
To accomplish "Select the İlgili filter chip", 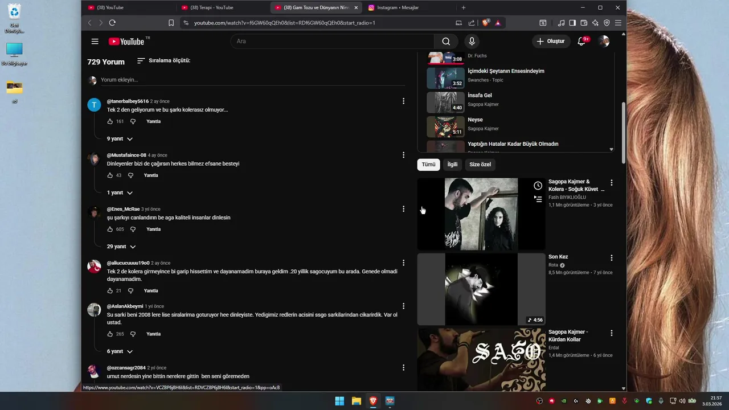I will pos(452,164).
